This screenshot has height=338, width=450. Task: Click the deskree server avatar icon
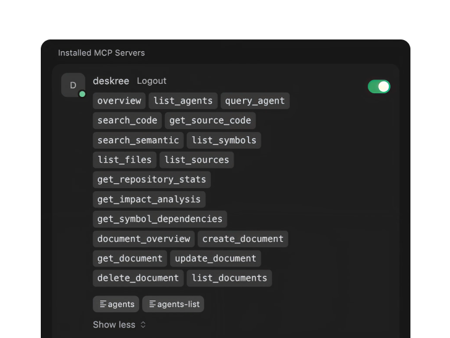click(x=73, y=85)
